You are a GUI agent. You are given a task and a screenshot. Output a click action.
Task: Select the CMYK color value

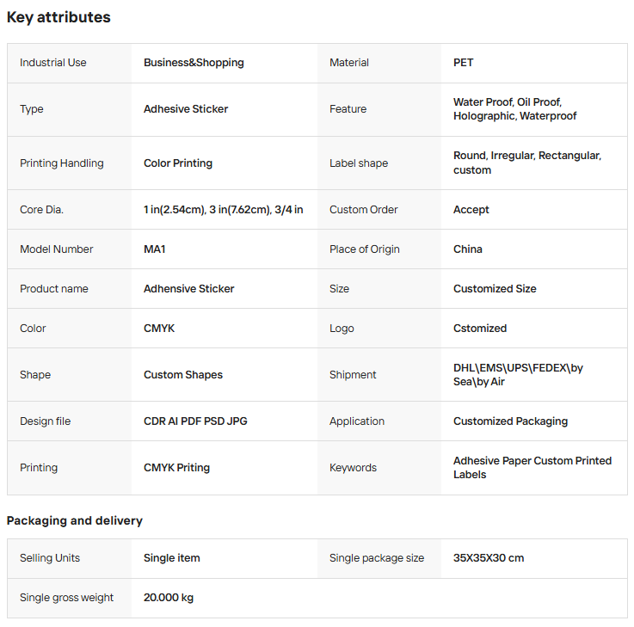pyautogui.click(x=159, y=329)
